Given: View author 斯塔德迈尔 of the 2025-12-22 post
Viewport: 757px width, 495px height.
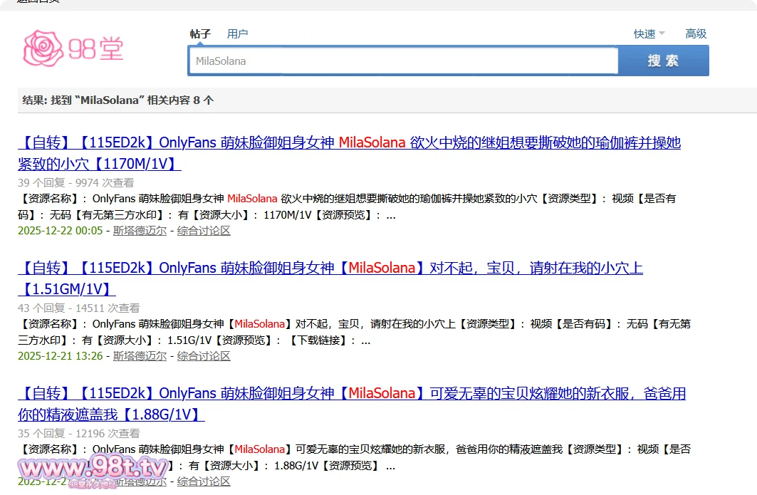Looking at the screenshot, I should tap(140, 231).
